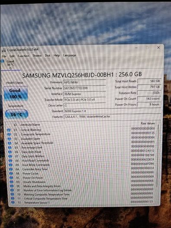Click the Available Spare Threshold status icon
The height and width of the screenshot is (228, 171).
pyautogui.click(x=10, y=143)
